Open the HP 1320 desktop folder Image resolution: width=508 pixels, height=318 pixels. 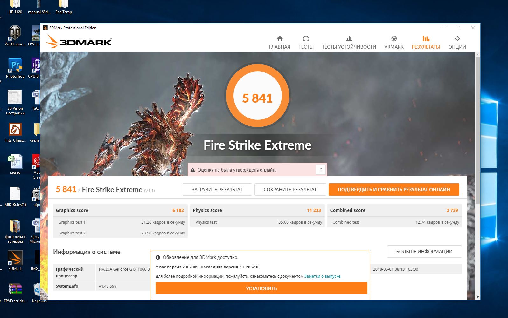click(x=15, y=8)
